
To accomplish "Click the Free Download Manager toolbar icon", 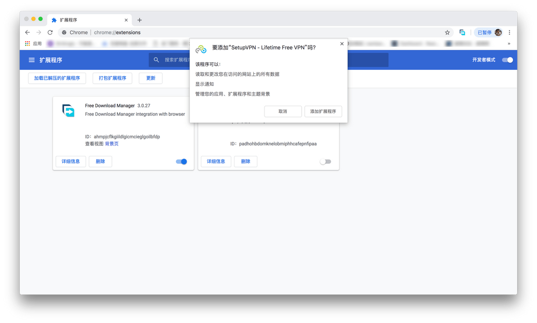I will pyautogui.click(x=462, y=32).
